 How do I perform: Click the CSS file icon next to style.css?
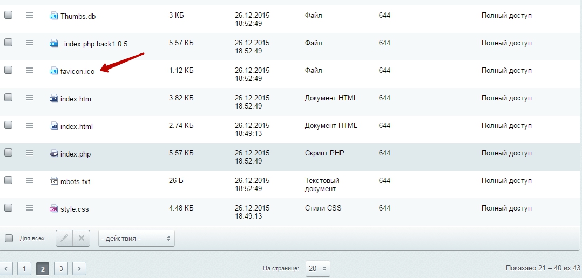(x=53, y=208)
